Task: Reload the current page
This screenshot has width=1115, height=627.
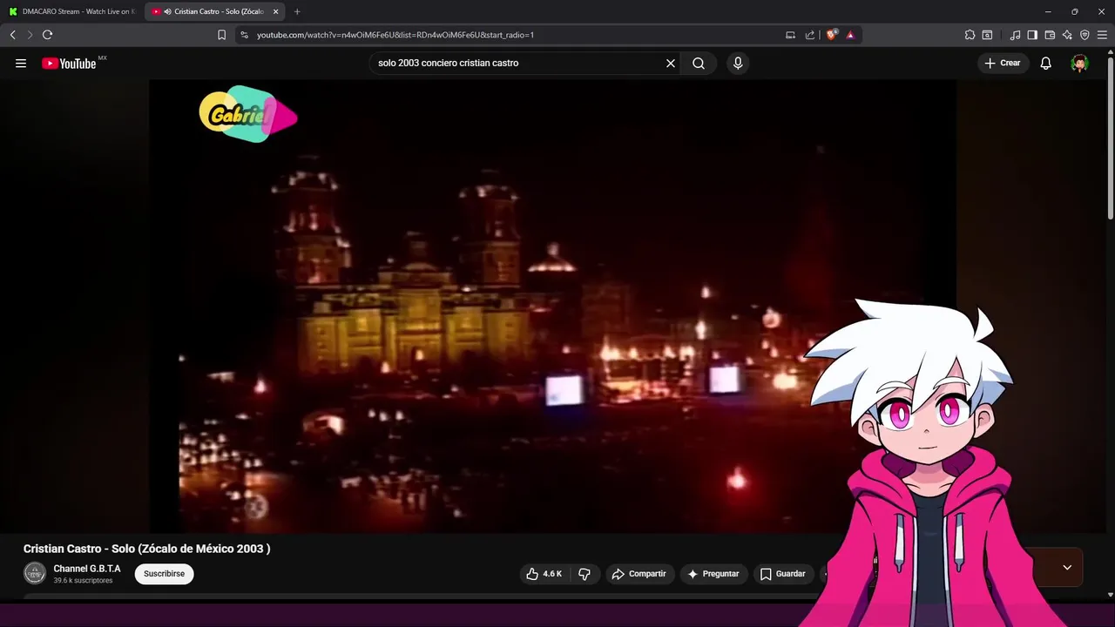Action: pos(47,35)
